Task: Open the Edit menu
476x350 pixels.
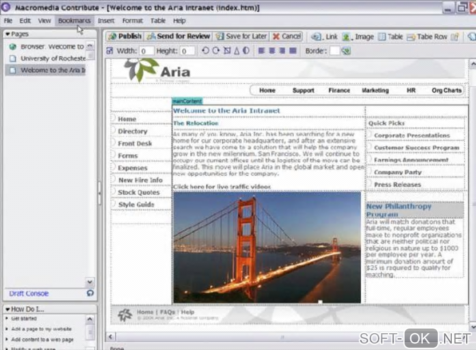Action: click(25, 21)
